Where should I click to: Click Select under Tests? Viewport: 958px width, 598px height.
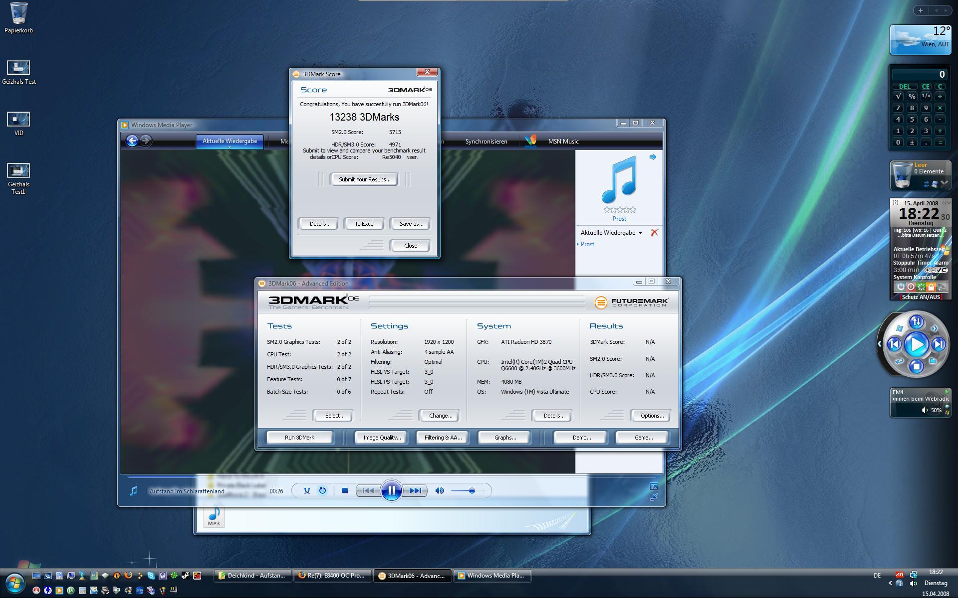tap(334, 416)
